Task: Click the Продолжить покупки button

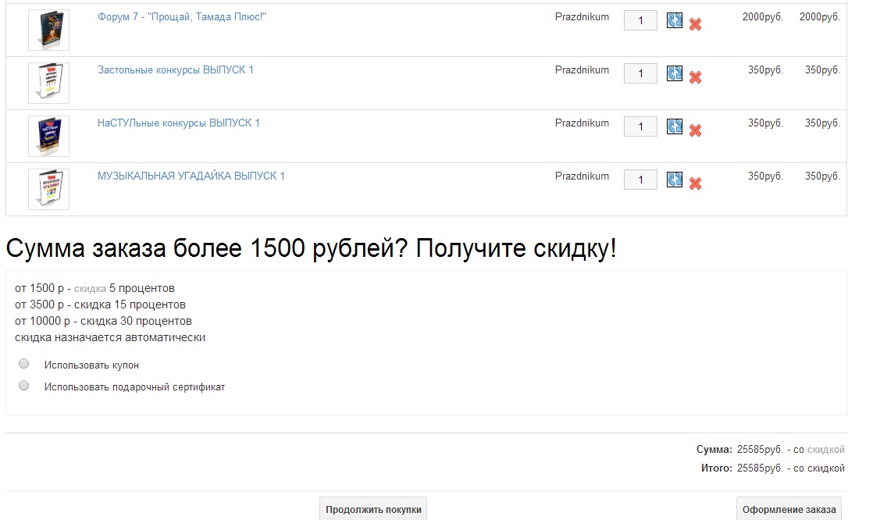Action: pyautogui.click(x=373, y=509)
